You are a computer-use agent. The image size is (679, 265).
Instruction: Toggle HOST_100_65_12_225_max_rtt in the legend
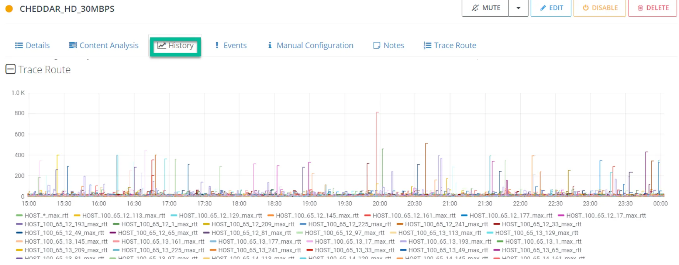pyautogui.click(x=345, y=224)
